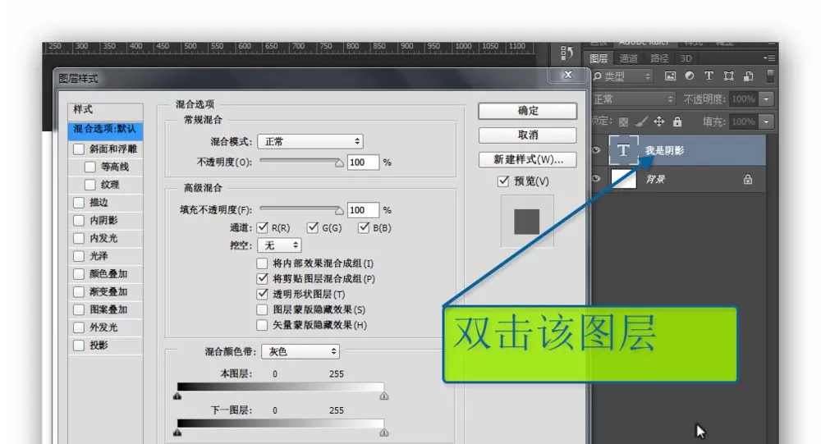Enable 内发光 checkbox
Screen dimensions: 821x444
pyautogui.click(x=79, y=238)
